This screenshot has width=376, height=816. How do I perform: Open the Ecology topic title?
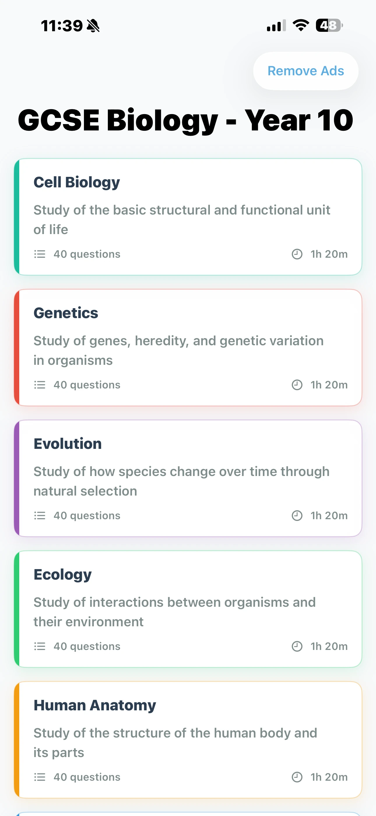tap(63, 574)
